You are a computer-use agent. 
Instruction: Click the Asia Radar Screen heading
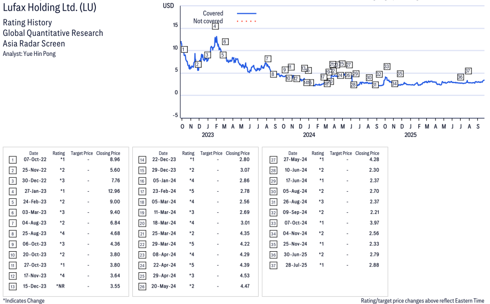click(34, 44)
